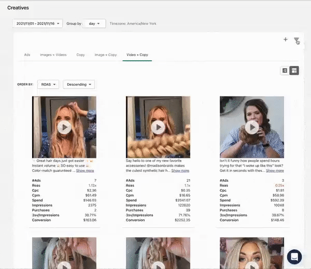The image size is (311, 269).
Task: Open the date range 2021/11/01 - 2021/11/16 dropdown
Action: pos(38,23)
